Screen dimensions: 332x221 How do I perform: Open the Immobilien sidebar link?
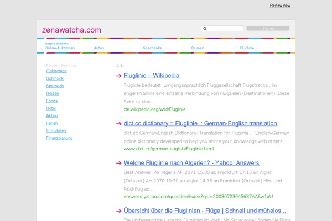56,131
